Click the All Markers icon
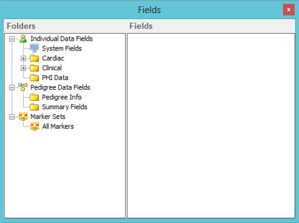 pyautogui.click(x=35, y=126)
